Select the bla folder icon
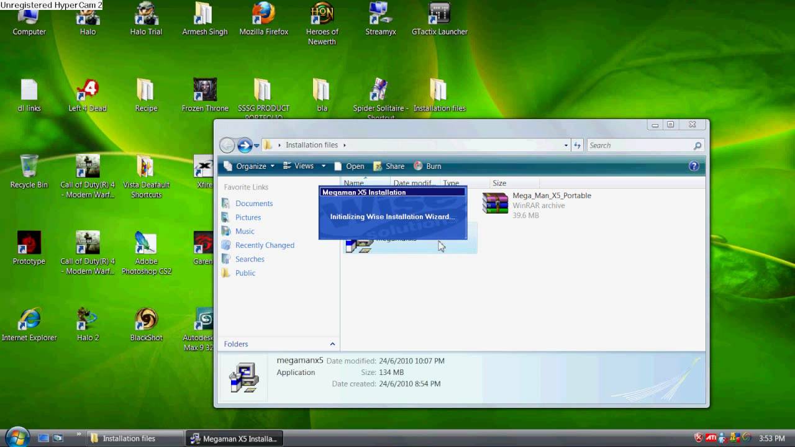 (x=322, y=96)
